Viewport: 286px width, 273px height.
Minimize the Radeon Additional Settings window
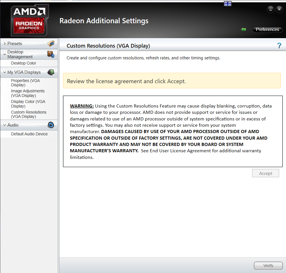(271, 9)
